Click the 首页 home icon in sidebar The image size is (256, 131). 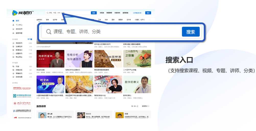pos(13,21)
